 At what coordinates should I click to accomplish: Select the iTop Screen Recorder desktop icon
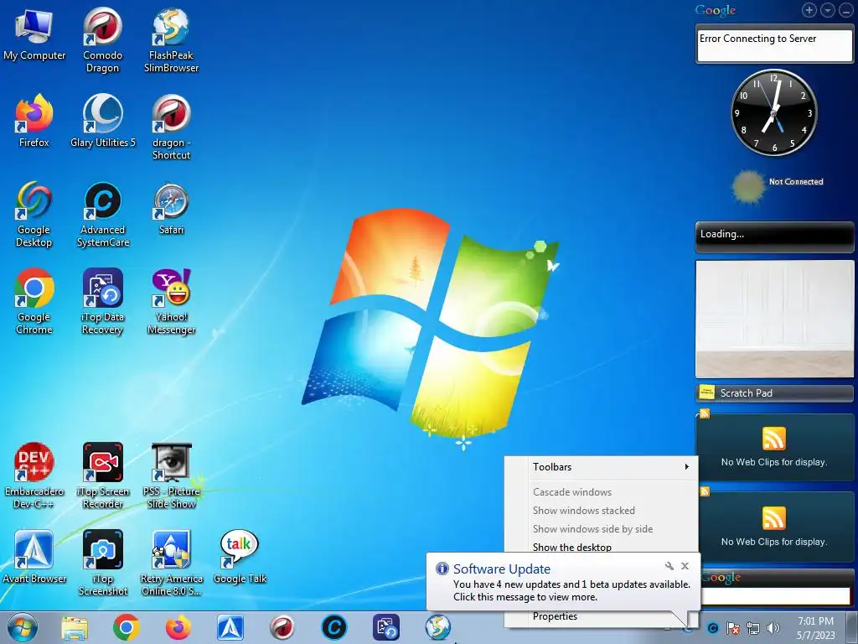pyautogui.click(x=102, y=475)
